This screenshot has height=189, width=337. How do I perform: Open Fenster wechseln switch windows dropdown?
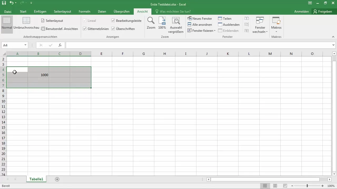coord(260,25)
